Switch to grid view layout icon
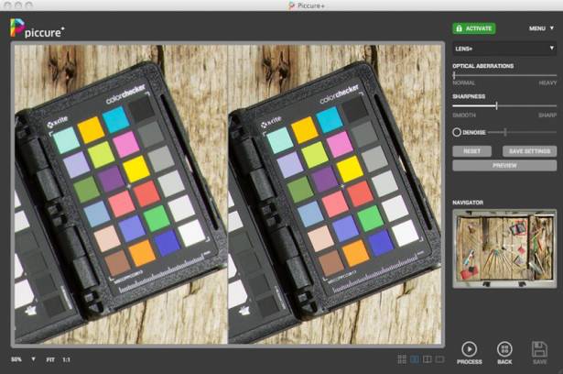563x374 pixels. tap(402, 359)
